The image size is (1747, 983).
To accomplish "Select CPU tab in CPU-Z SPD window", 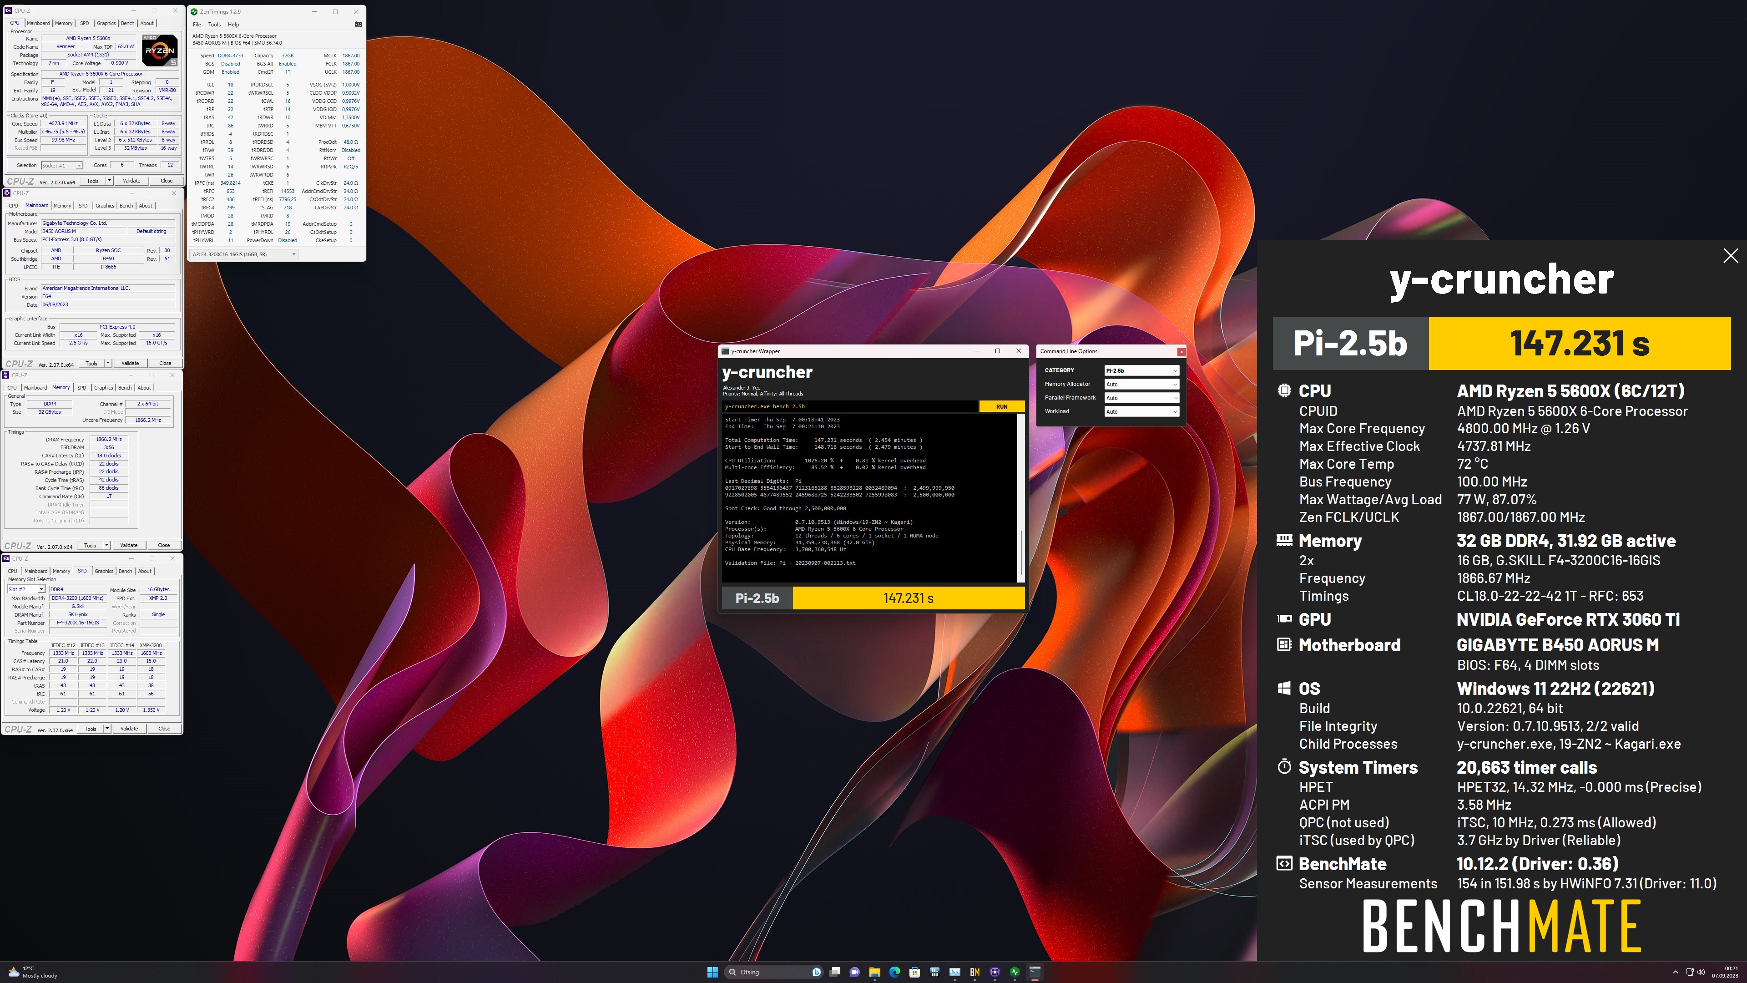I will point(12,571).
